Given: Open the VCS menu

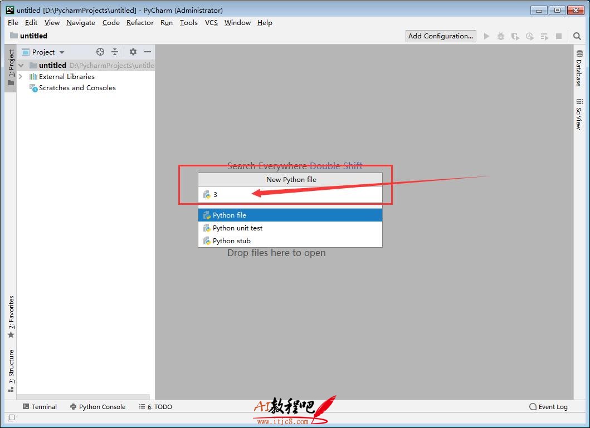Looking at the screenshot, I should [211, 23].
